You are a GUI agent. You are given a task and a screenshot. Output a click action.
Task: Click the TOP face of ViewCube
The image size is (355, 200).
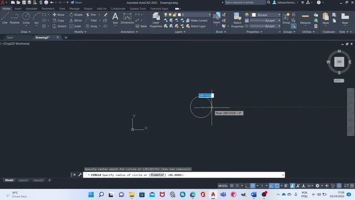click(339, 62)
